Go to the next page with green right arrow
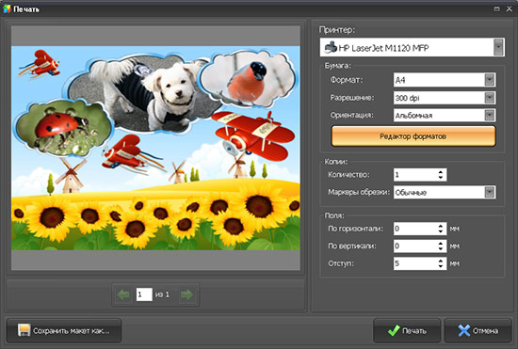518x349 pixels. pyautogui.click(x=187, y=294)
